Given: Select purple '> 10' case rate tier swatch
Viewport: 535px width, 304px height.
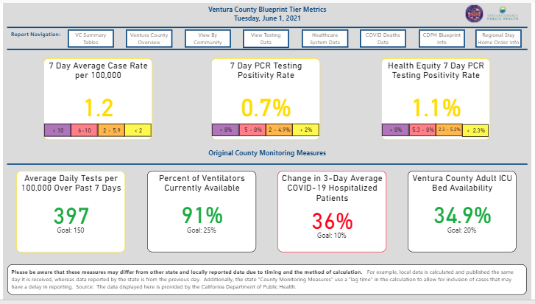Looking at the screenshot, I should (57, 130).
